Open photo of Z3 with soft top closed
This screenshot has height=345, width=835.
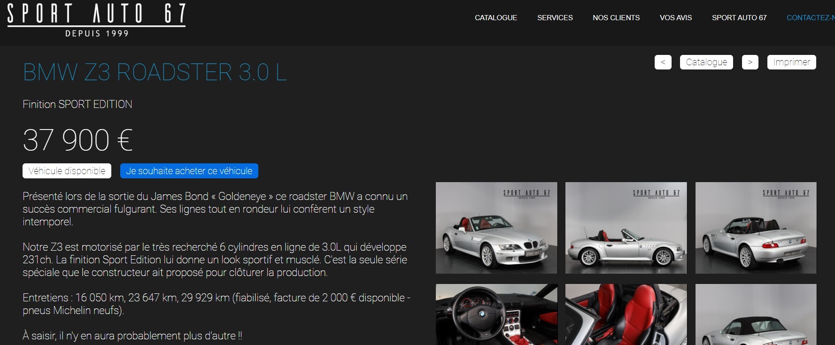click(756, 314)
